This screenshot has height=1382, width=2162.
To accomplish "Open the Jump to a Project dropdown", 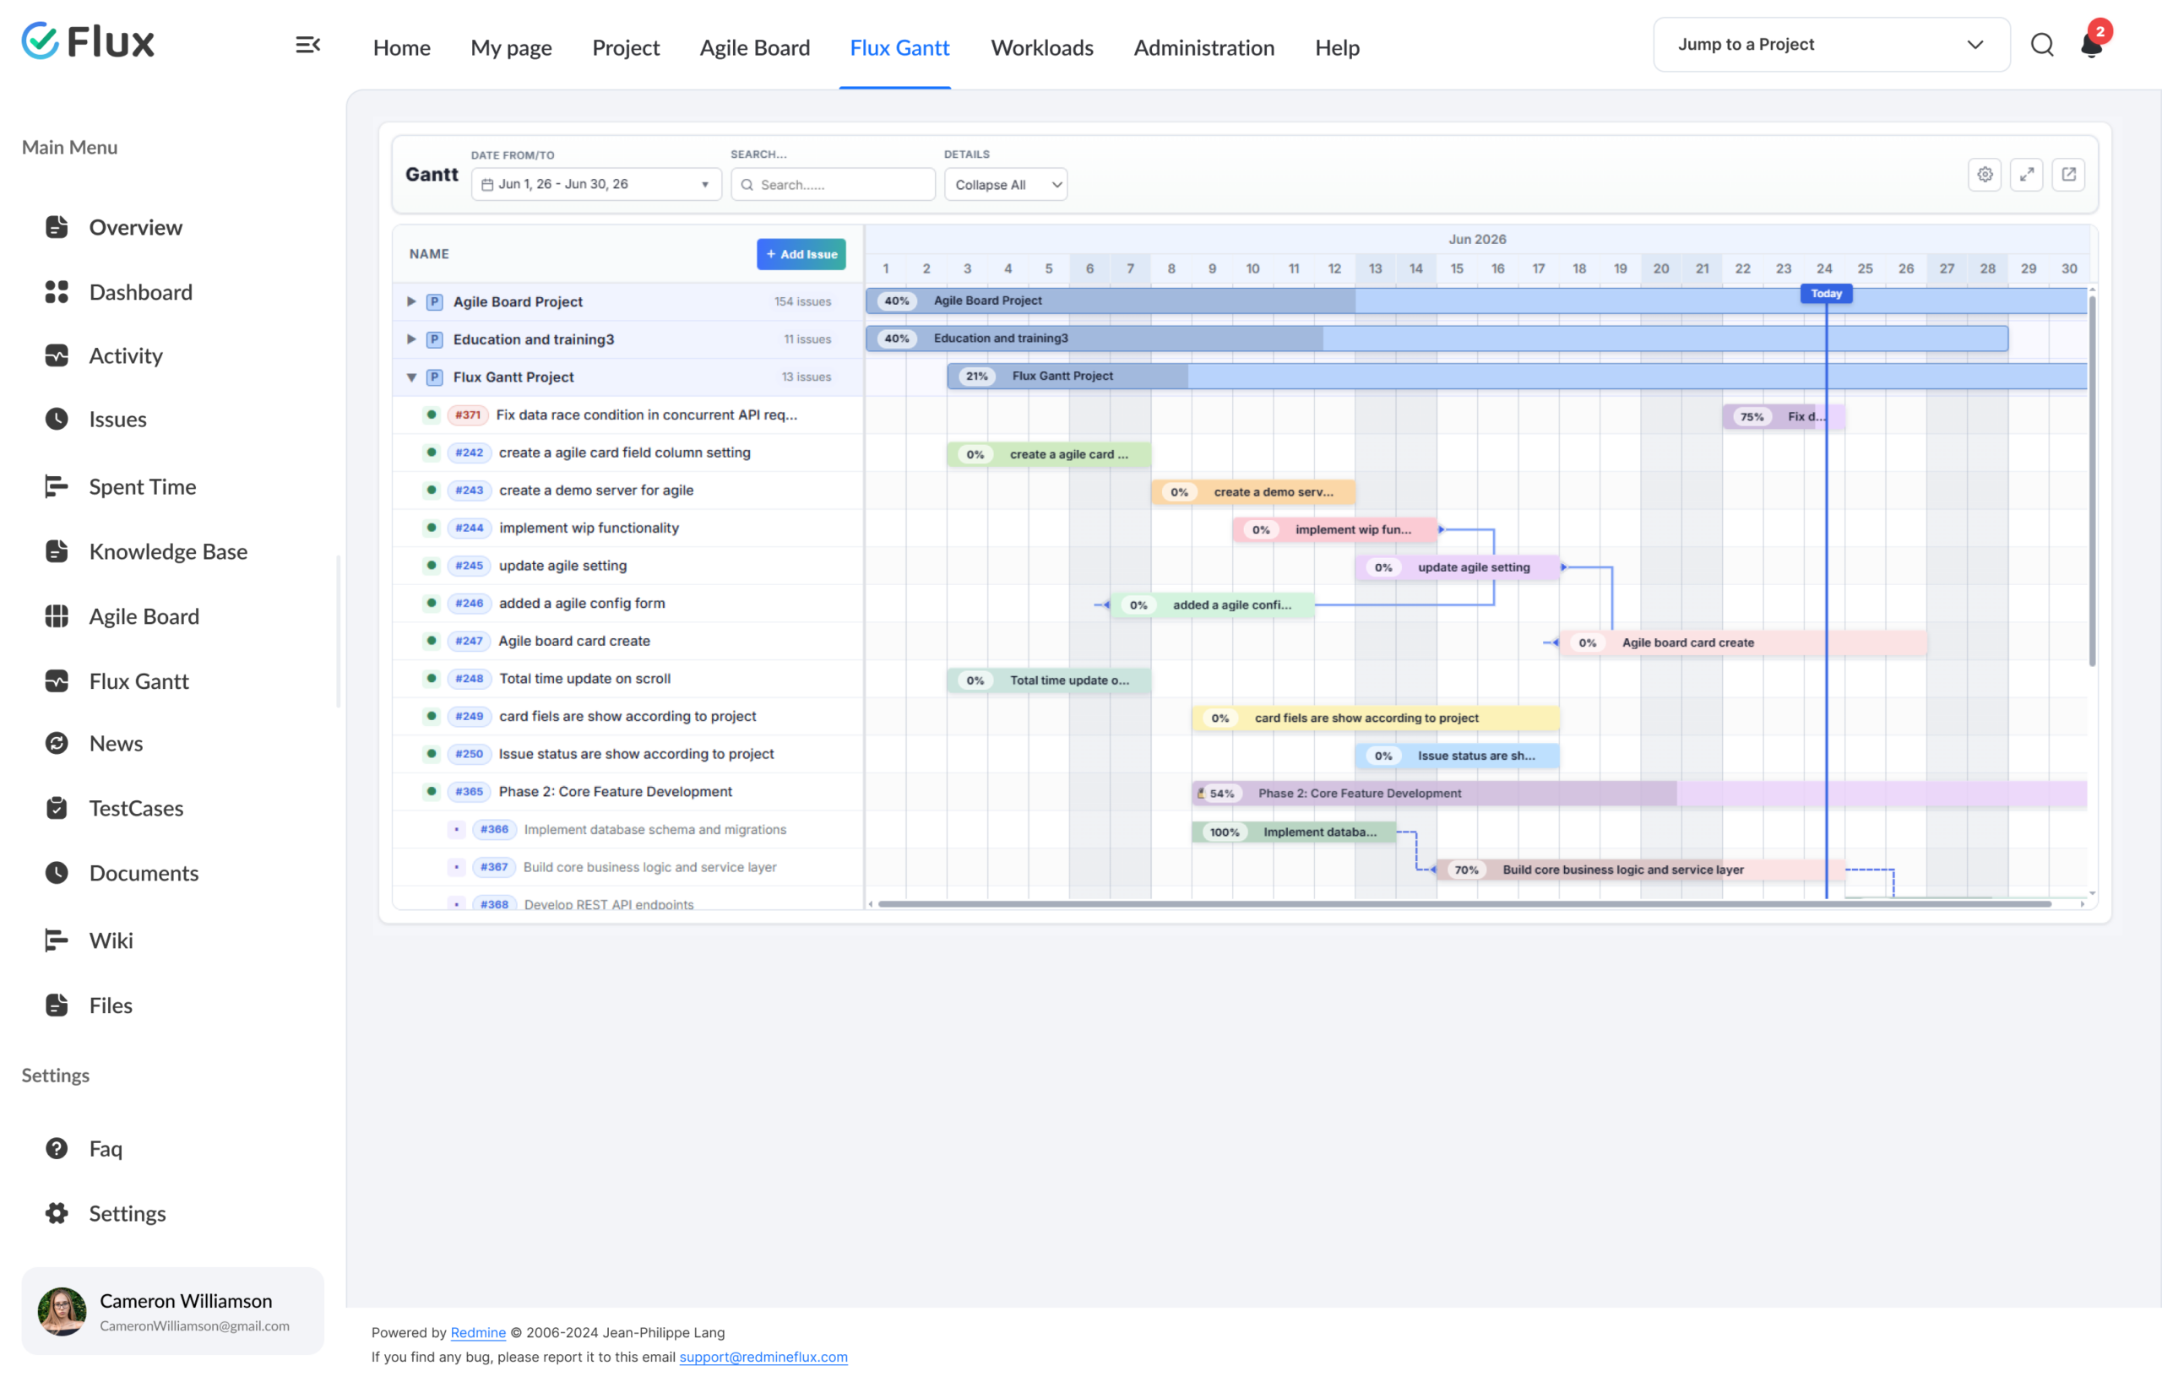I will [x=1832, y=45].
